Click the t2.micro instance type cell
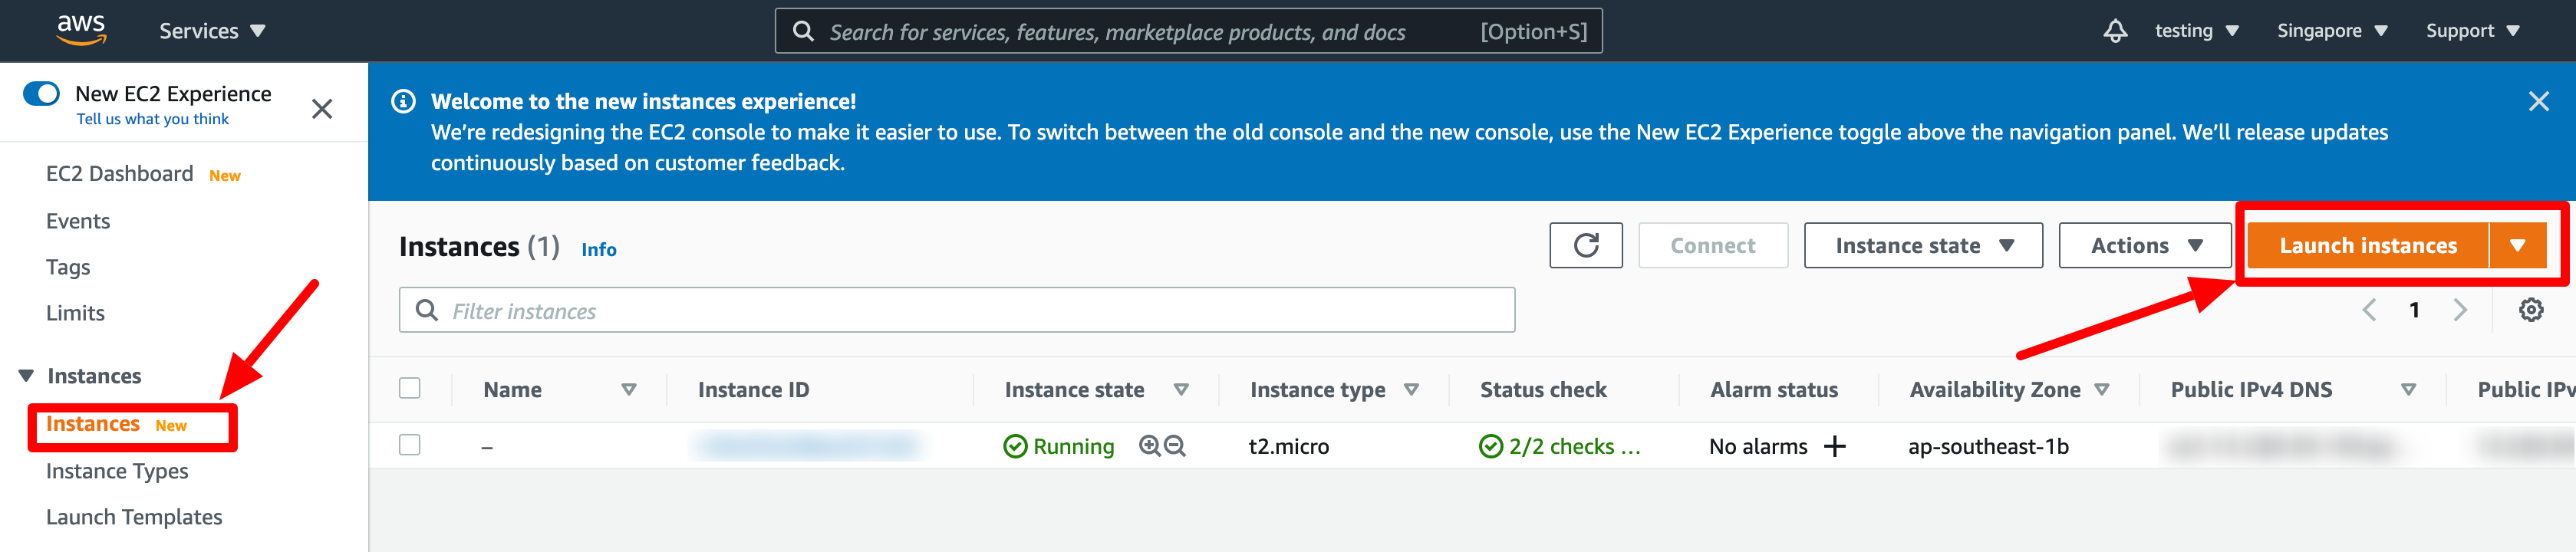The width and height of the screenshot is (2576, 552). click(x=1288, y=446)
